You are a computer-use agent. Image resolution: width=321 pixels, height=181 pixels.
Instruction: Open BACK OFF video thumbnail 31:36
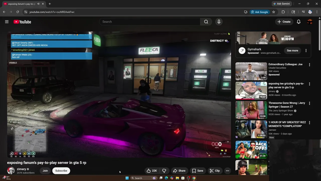coord(251,150)
